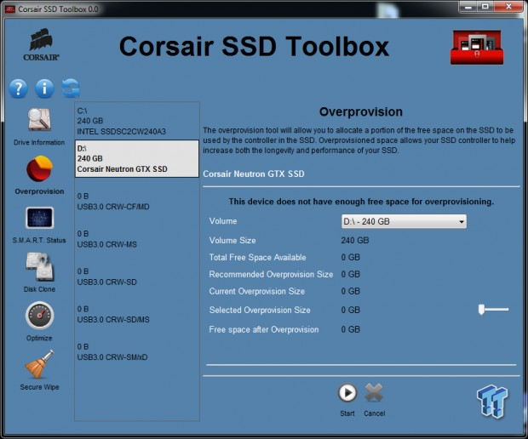Select the Overprovision pie chart icon

[x=39, y=168]
